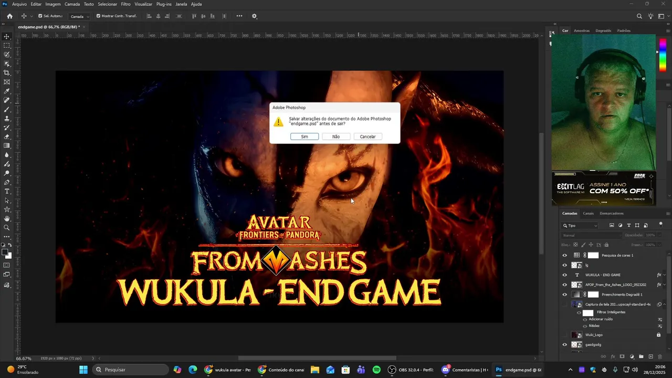Open the Arquivo menu
The height and width of the screenshot is (378, 672).
click(x=19, y=4)
